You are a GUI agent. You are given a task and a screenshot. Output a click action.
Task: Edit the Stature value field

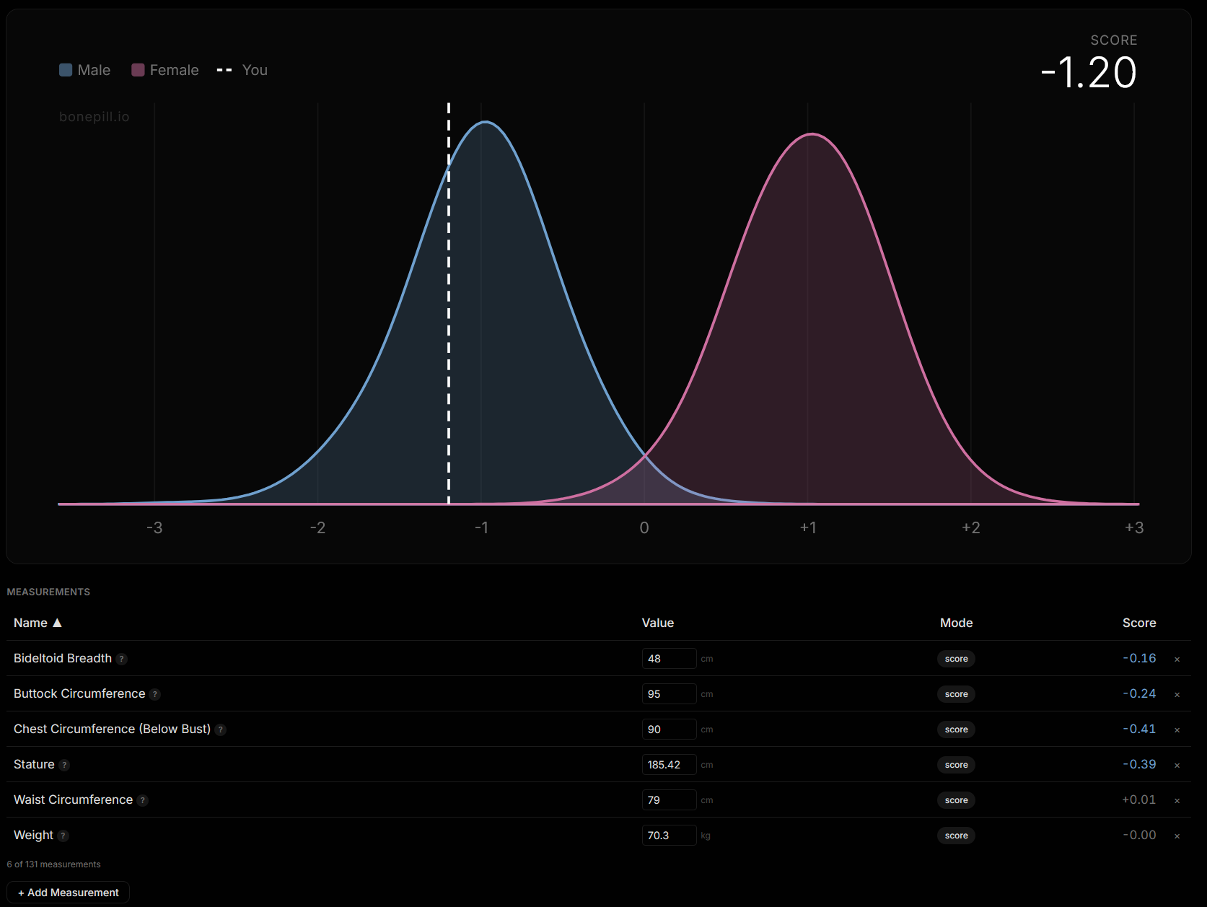click(x=669, y=765)
